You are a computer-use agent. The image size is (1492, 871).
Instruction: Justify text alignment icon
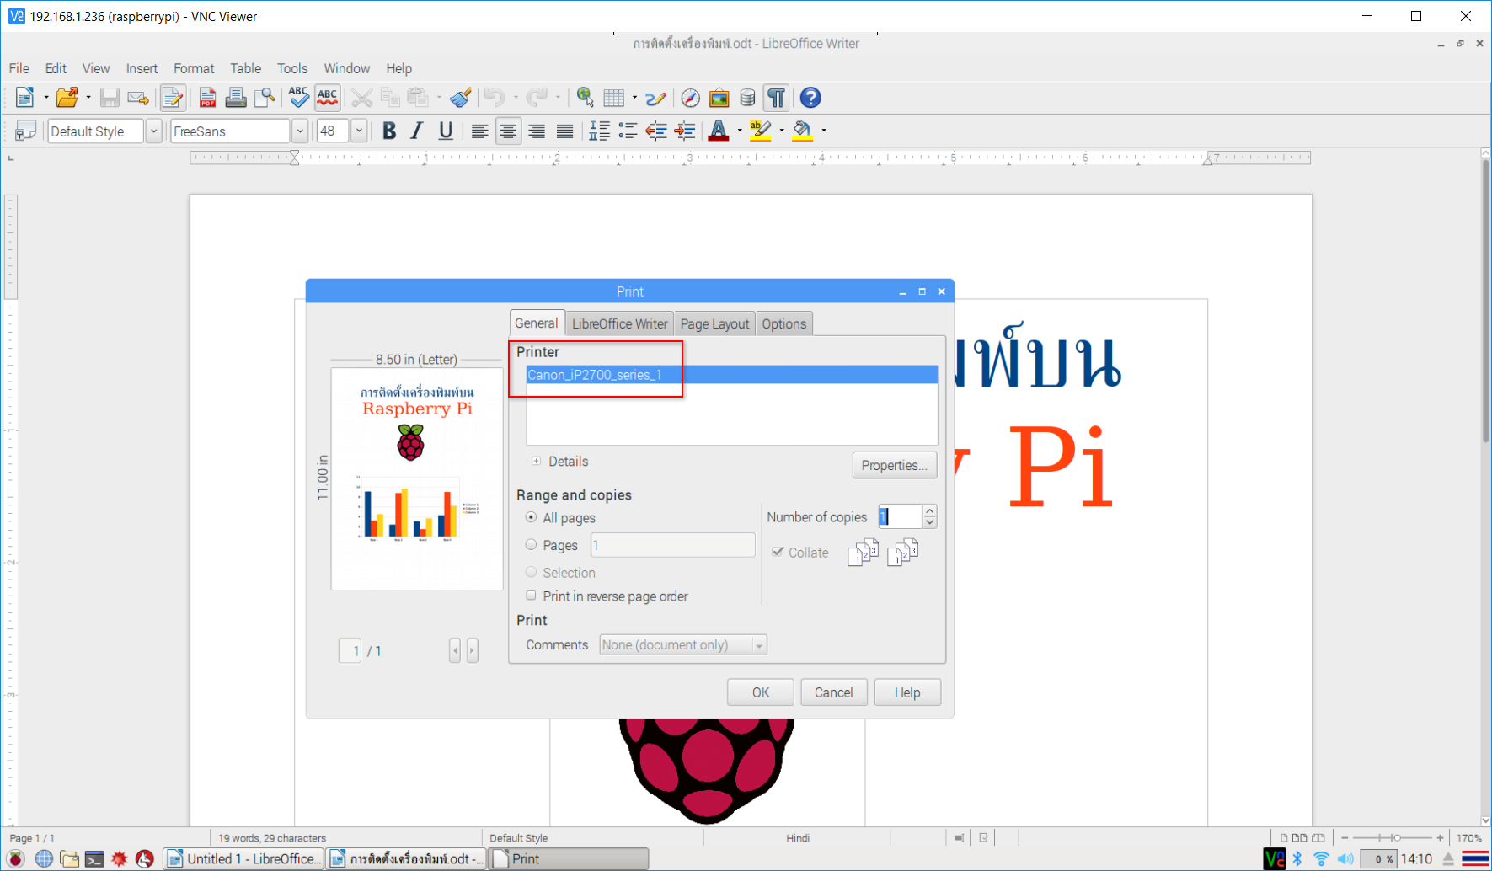(564, 131)
